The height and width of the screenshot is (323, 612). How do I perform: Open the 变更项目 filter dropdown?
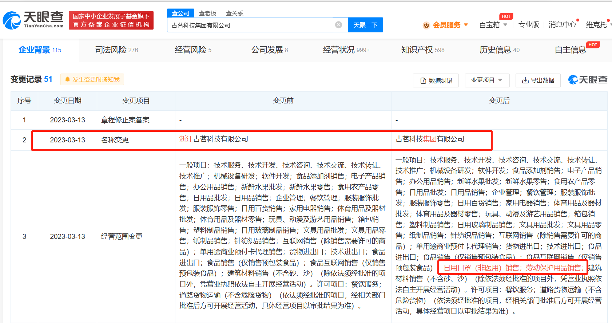click(487, 80)
